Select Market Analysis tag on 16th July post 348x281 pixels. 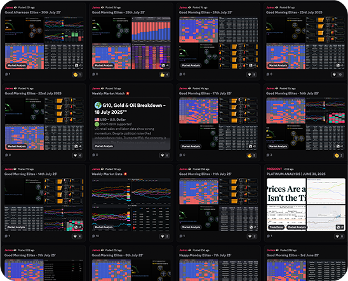click(x=278, y=146)
